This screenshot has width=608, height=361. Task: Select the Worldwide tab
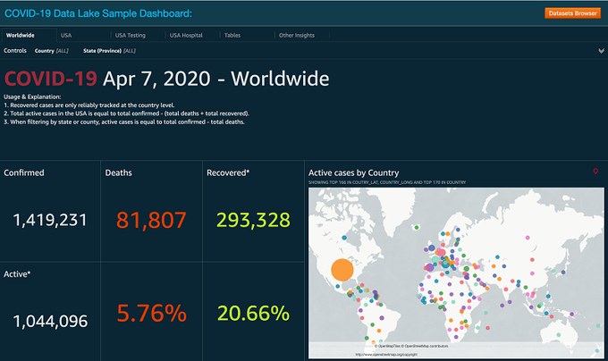tap(21, 35)
